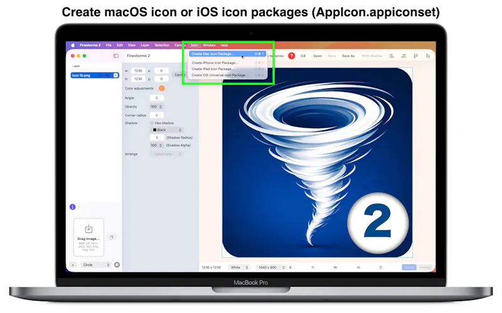This screenshot has height=313, width=502.
Task: Click the Corner radius field
Action: click(x=156, y=115)
